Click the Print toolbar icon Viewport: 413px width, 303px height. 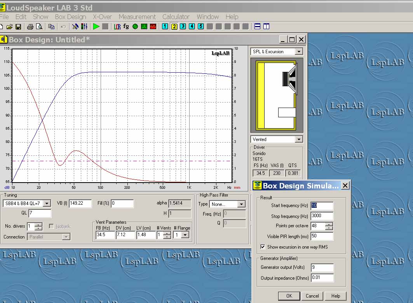pos(30,26)
